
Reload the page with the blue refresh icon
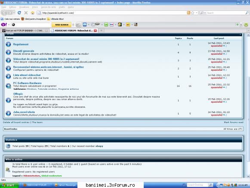(x=19, y=13)
